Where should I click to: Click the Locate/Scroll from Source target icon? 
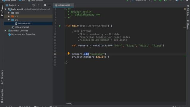[x=33, y=5]
